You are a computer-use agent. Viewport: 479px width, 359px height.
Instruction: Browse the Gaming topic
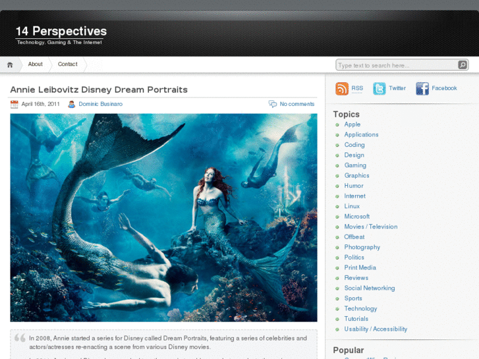point(355,165)
